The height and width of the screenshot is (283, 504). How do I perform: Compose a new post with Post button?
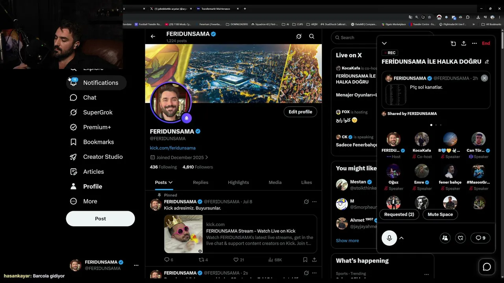coord(100,219)
